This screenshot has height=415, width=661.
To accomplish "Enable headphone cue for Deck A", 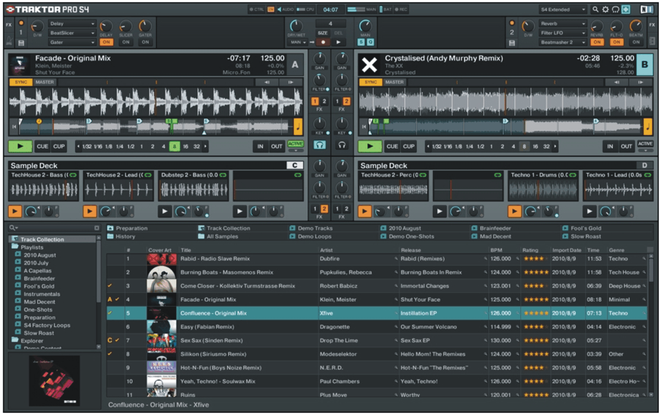I will [319, 145].
